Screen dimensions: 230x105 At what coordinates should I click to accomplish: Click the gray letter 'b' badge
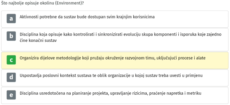point(11,36)
